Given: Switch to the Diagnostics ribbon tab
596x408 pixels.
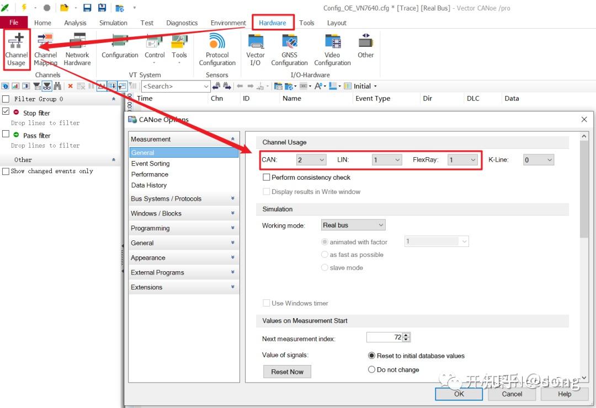Looking at the screenshot, I should 182,23.
